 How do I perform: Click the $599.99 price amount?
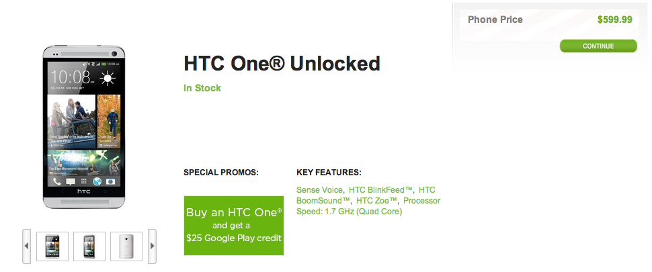coord(614,19)
